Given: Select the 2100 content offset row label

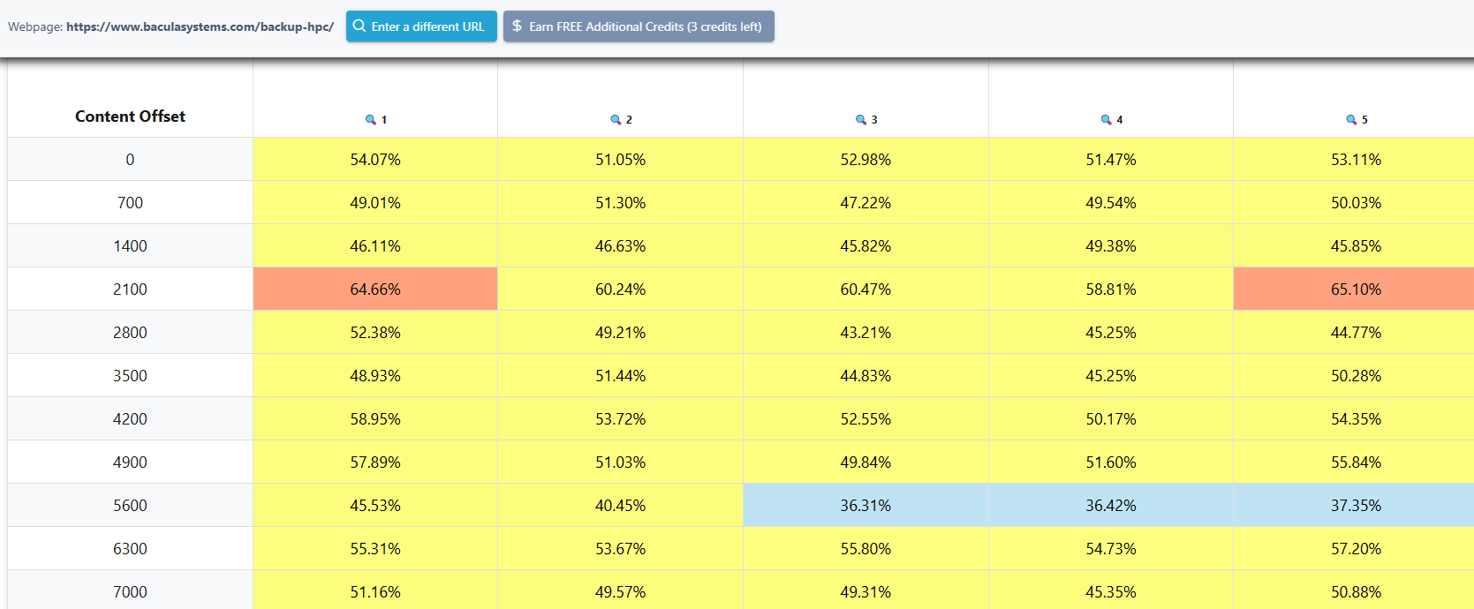Looking at the screenshot, I should click(130, 289).
